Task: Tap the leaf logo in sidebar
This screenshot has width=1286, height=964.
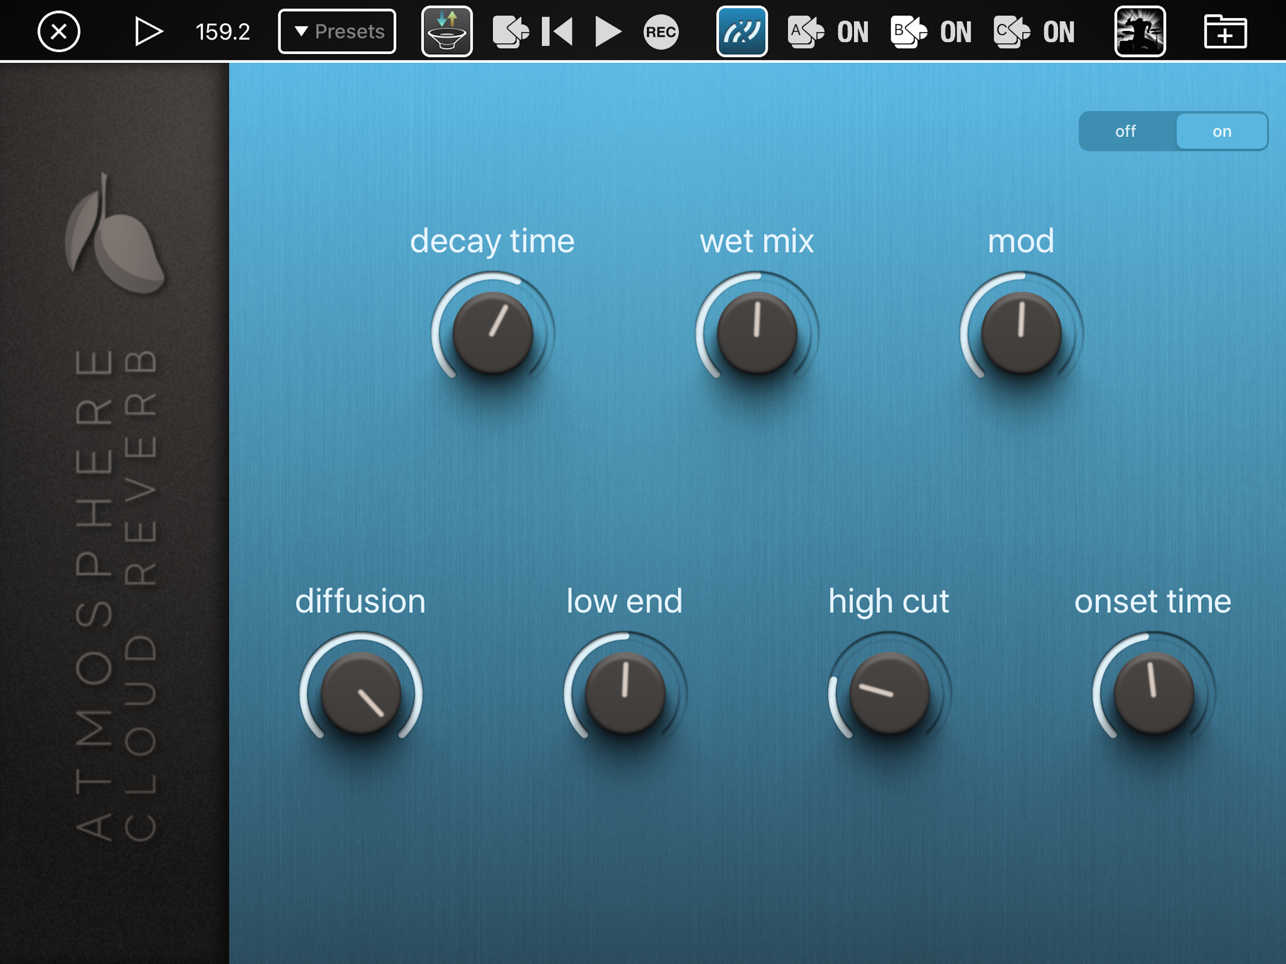Action: point(114,233)
